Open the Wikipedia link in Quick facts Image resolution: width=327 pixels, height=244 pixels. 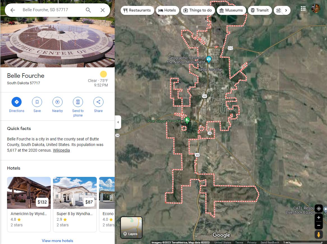[61, 150]
